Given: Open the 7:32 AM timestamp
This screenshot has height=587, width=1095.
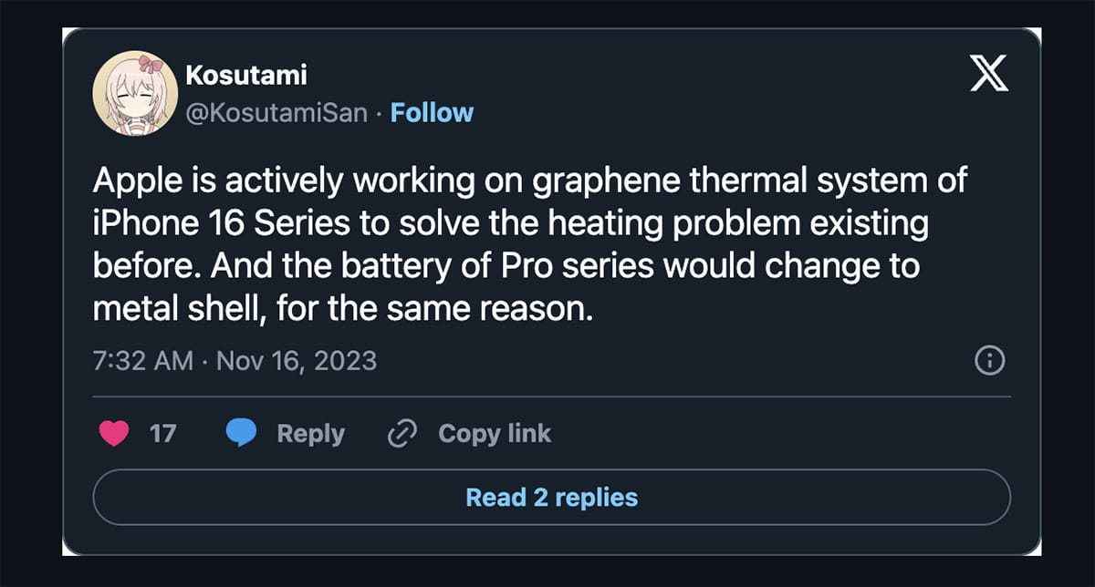Looking at the screenshot, I should [143, 361].
